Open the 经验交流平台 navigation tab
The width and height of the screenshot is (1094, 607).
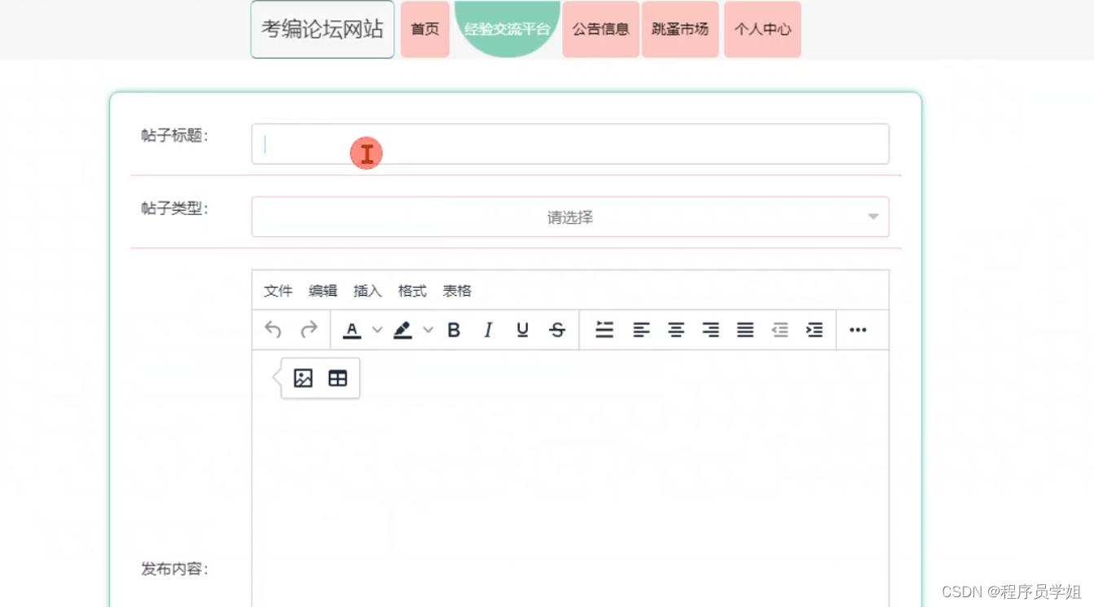coord(507,29)
